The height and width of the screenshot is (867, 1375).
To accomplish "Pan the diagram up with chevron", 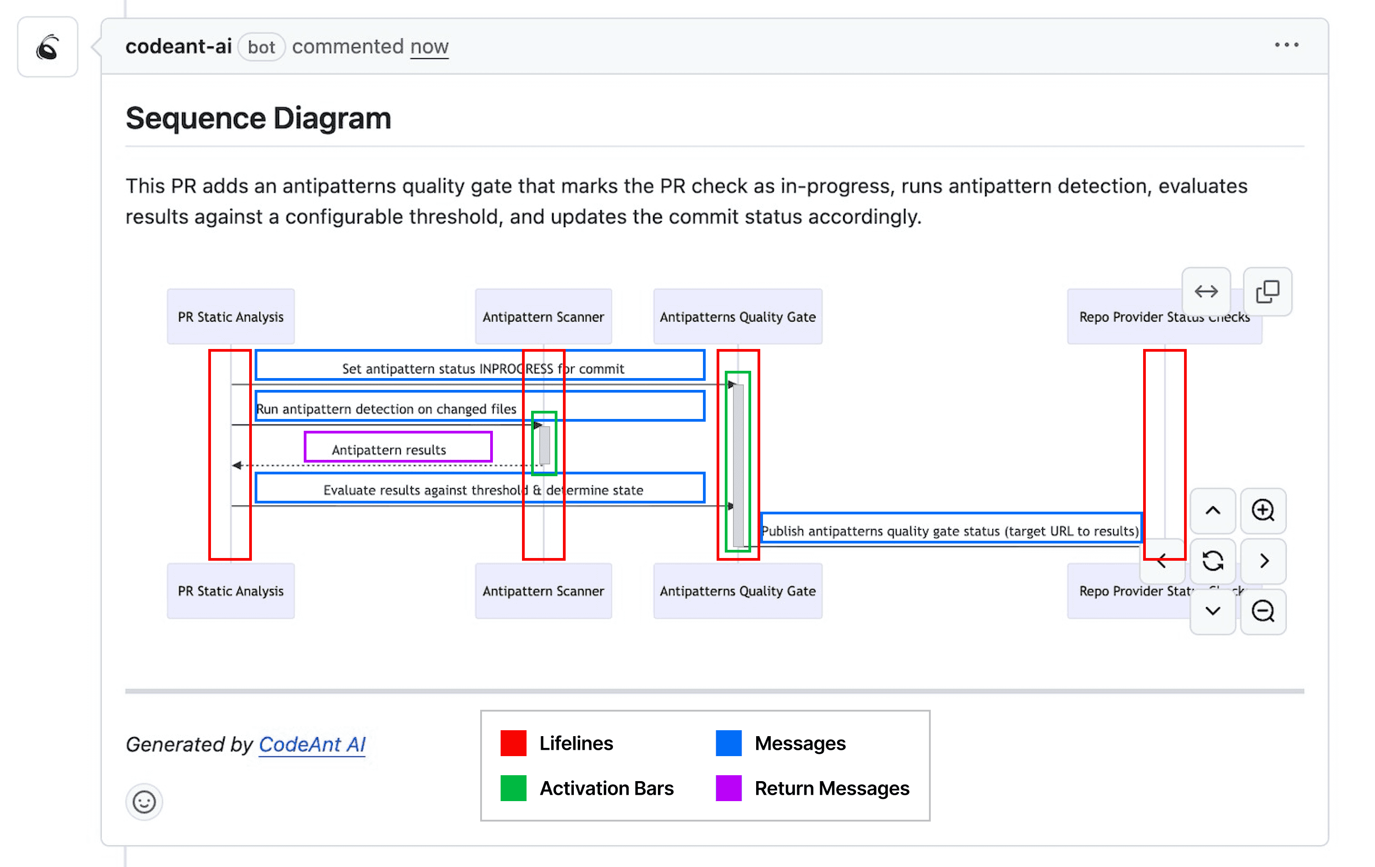I will (1212, 510).
